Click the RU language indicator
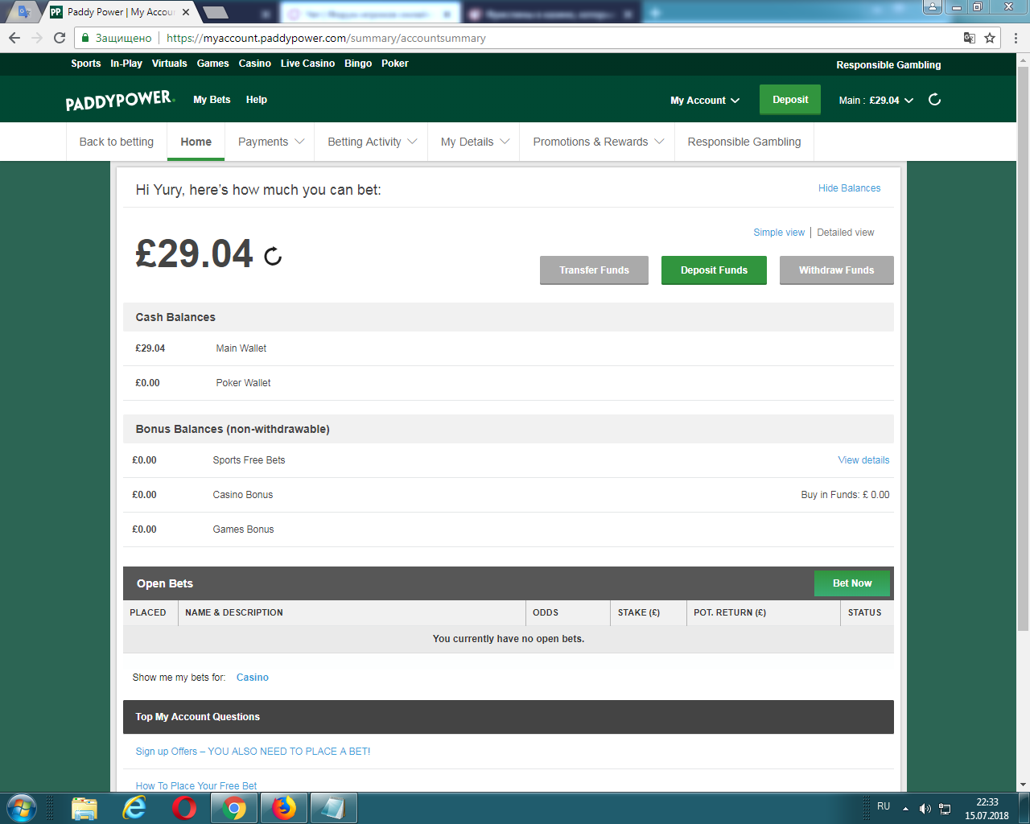Image resolution: width=1030 pixels, height=824 pixels. point(884,806)
